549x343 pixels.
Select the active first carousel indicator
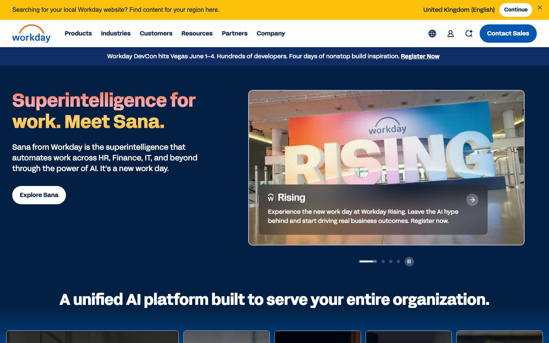[368, 261]
